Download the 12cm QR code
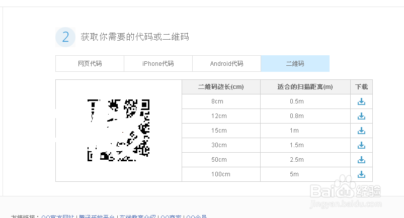The height and width of the screenshot is (218, 404). pyautogui.click(x=361, y=116)
